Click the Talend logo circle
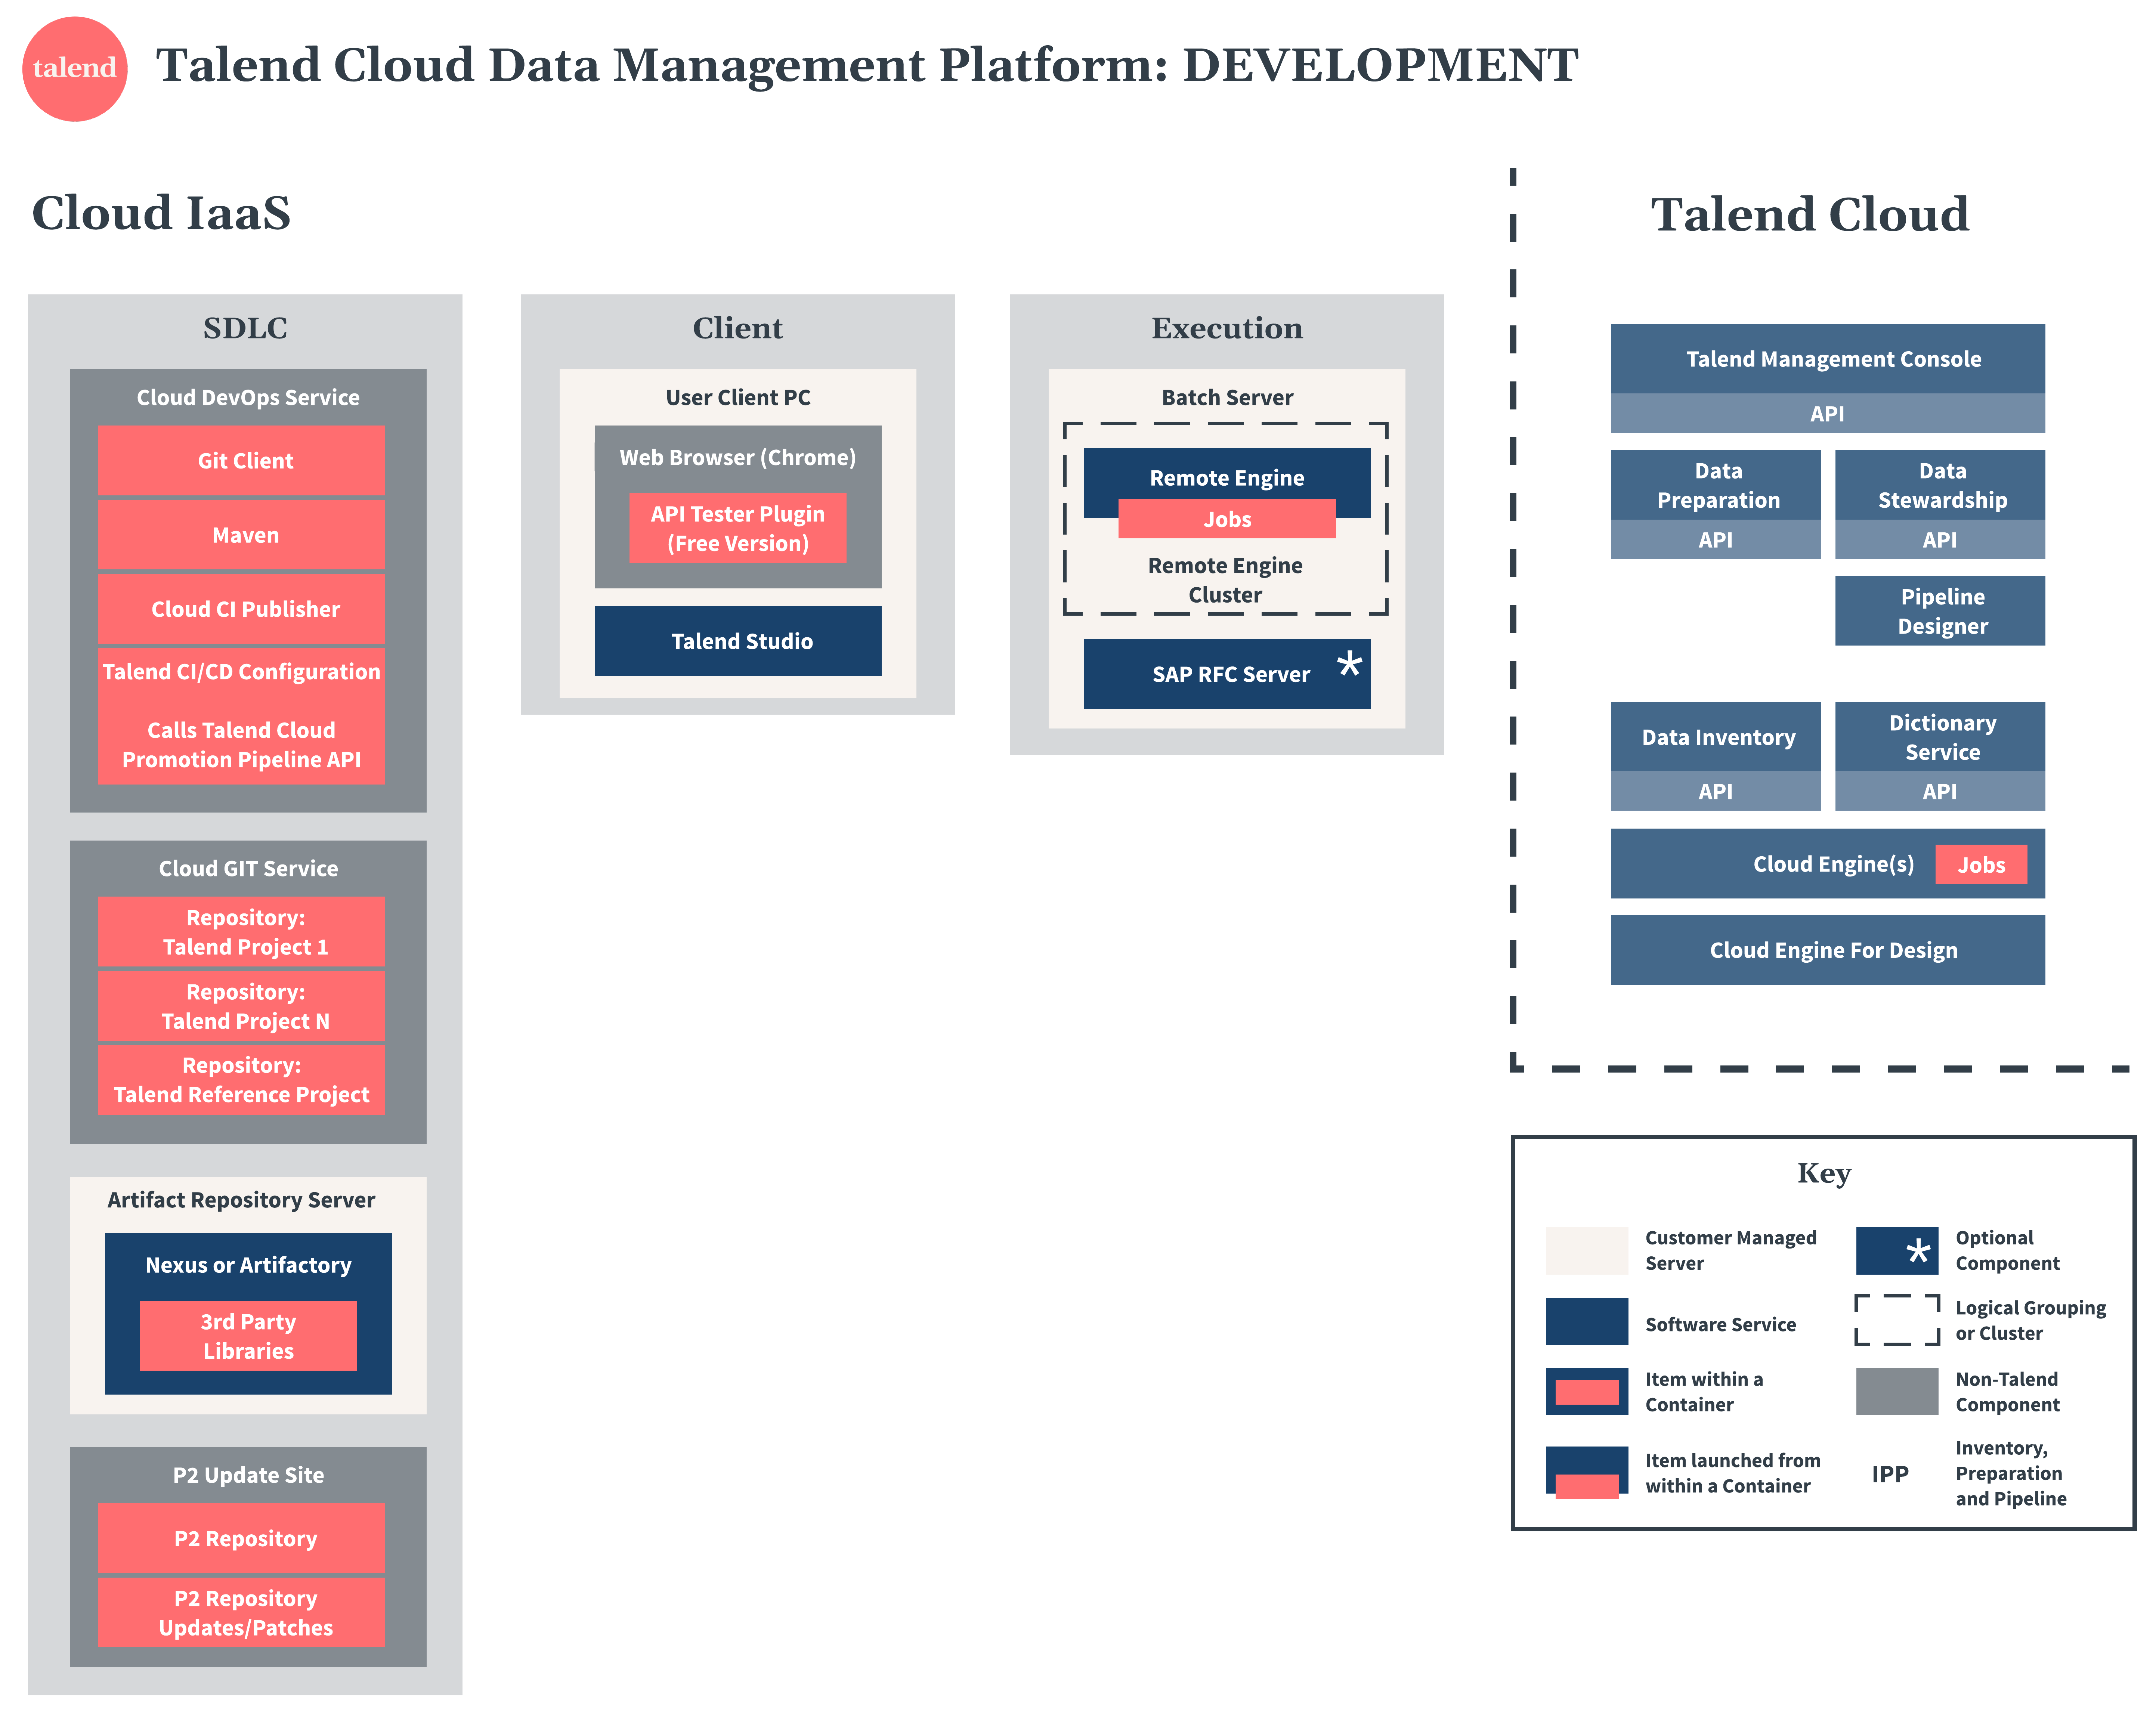2156x1714 pixels. pyautogui.click(x=75, y=69)
